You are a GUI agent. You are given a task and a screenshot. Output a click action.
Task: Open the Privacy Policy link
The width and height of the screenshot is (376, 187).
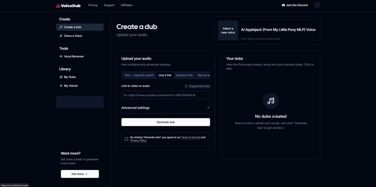tap(138, 141)
